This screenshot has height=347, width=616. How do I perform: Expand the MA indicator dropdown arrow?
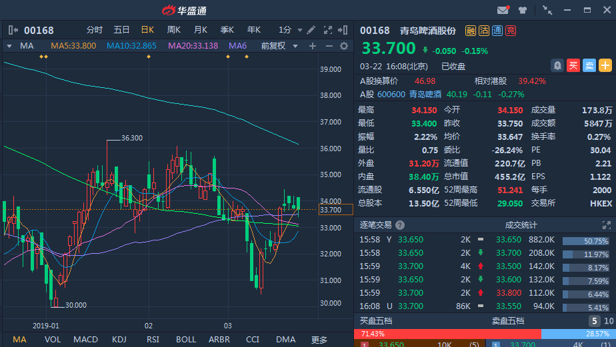pos(9,46)
